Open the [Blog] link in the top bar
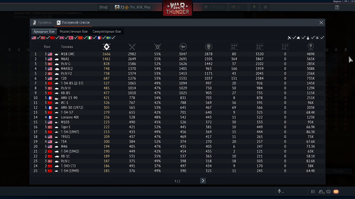355x199 pixels. point(103,7)
